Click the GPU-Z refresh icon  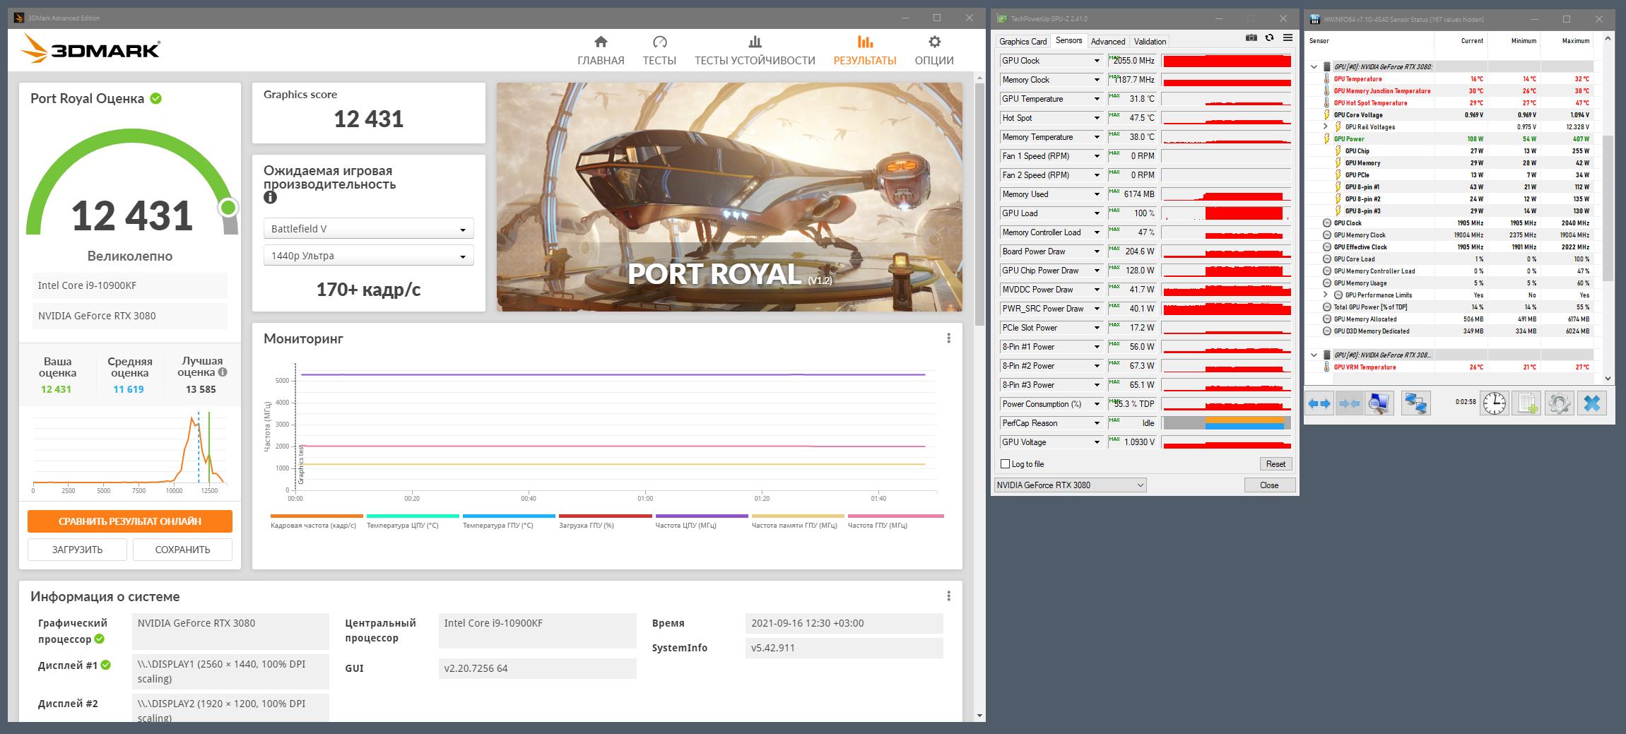click(x=1269, y=38)
